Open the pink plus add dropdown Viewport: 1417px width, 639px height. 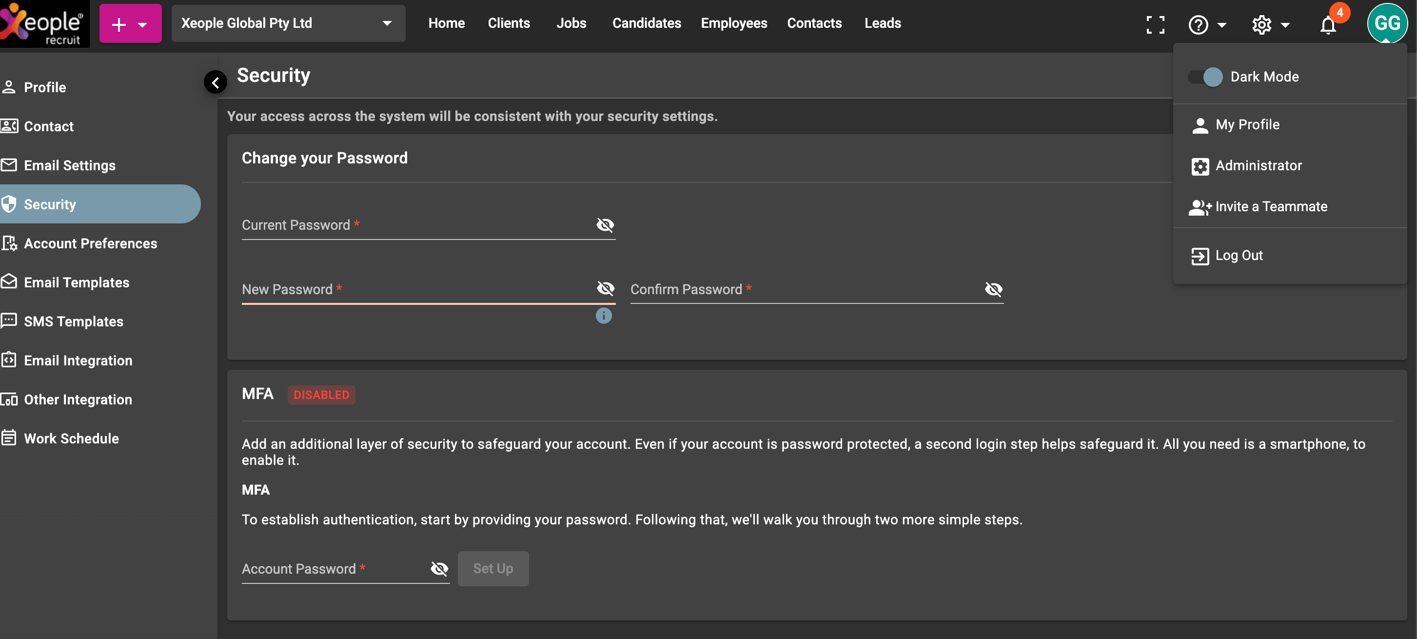130,24
